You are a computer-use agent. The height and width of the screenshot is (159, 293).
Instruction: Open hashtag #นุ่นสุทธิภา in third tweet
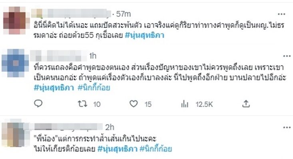(x=118, y=149)
